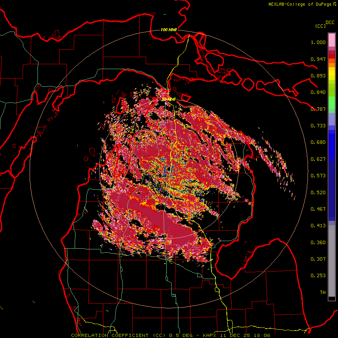Screen dimensions: 338x338
Task: Click the NEXLAB-College of DuPage label
Action: (300, 4)
